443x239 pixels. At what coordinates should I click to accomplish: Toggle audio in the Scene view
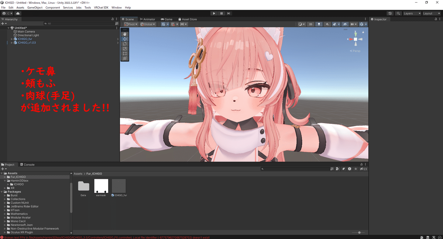pos(327,24)
